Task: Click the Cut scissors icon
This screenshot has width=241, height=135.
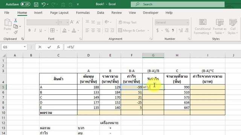Action: click(15, 20)
